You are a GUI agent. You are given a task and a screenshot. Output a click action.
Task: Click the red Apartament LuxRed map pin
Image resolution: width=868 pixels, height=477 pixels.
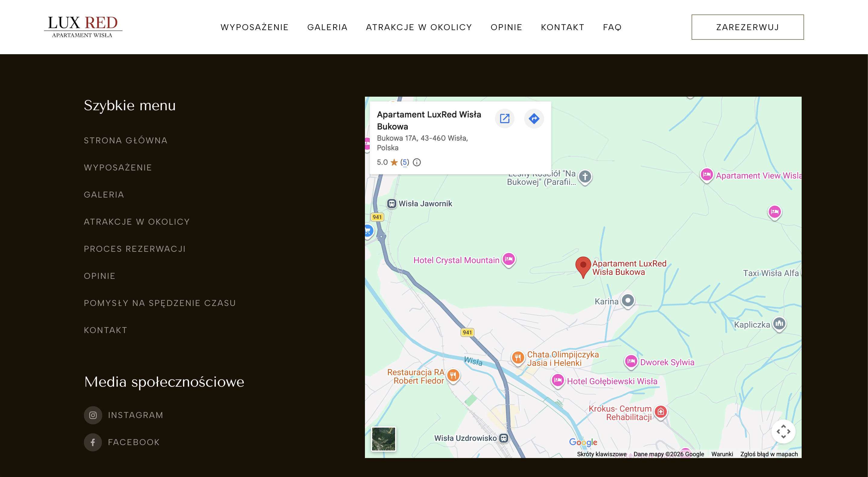click(x=583, y=267)
